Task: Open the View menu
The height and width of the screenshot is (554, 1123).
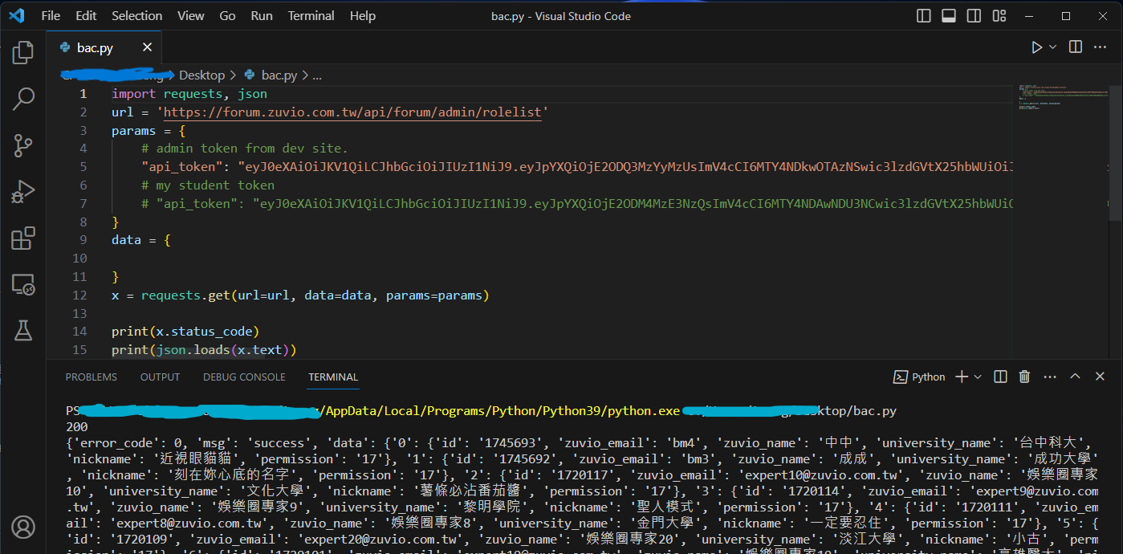Action: tap(191, 16)
